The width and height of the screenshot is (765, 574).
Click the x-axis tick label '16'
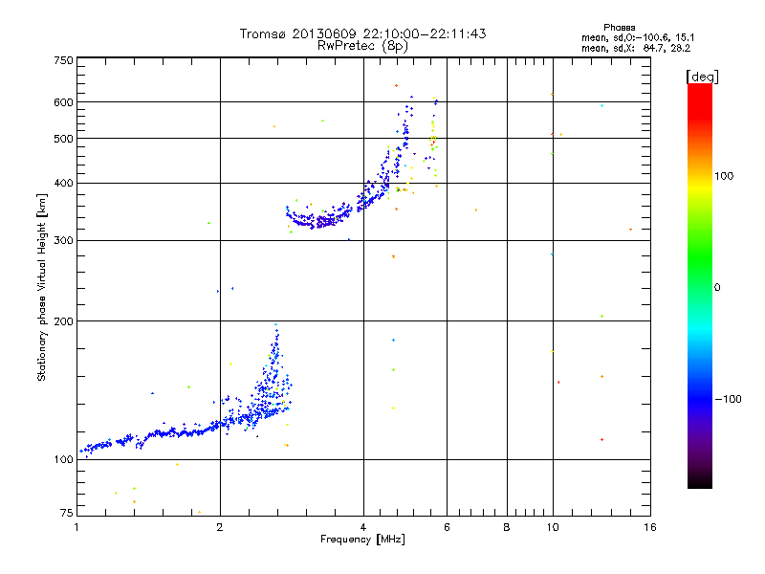coord(650,527)
